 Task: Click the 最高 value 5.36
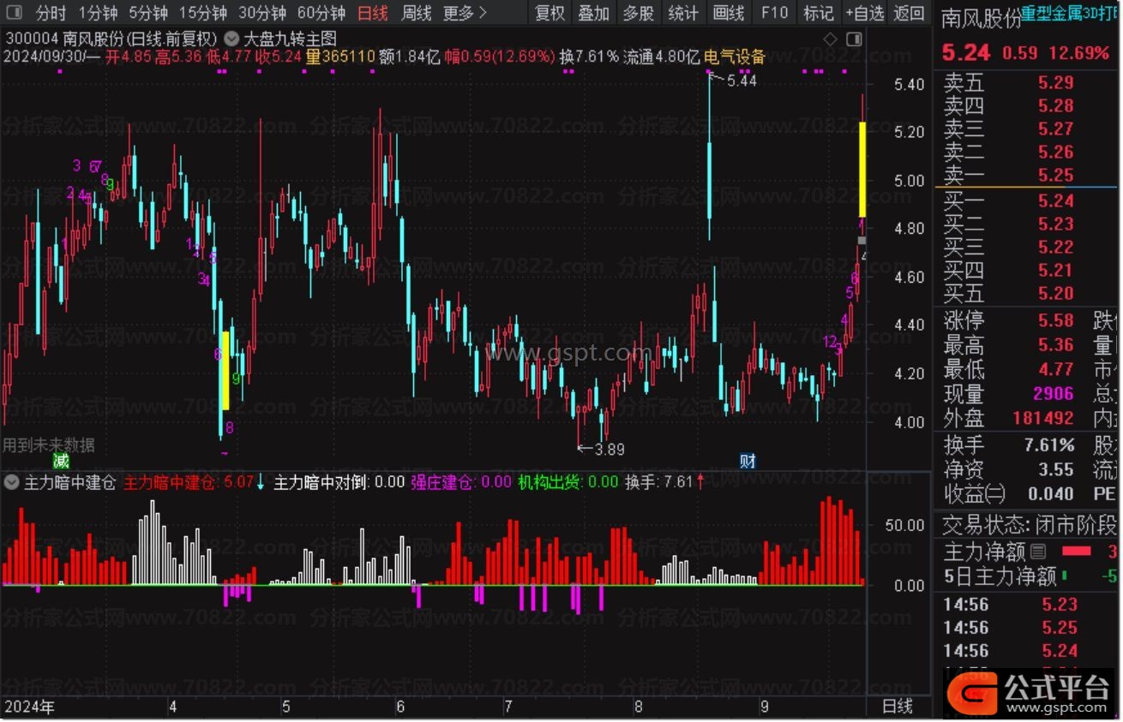(x=1055, y=345)
